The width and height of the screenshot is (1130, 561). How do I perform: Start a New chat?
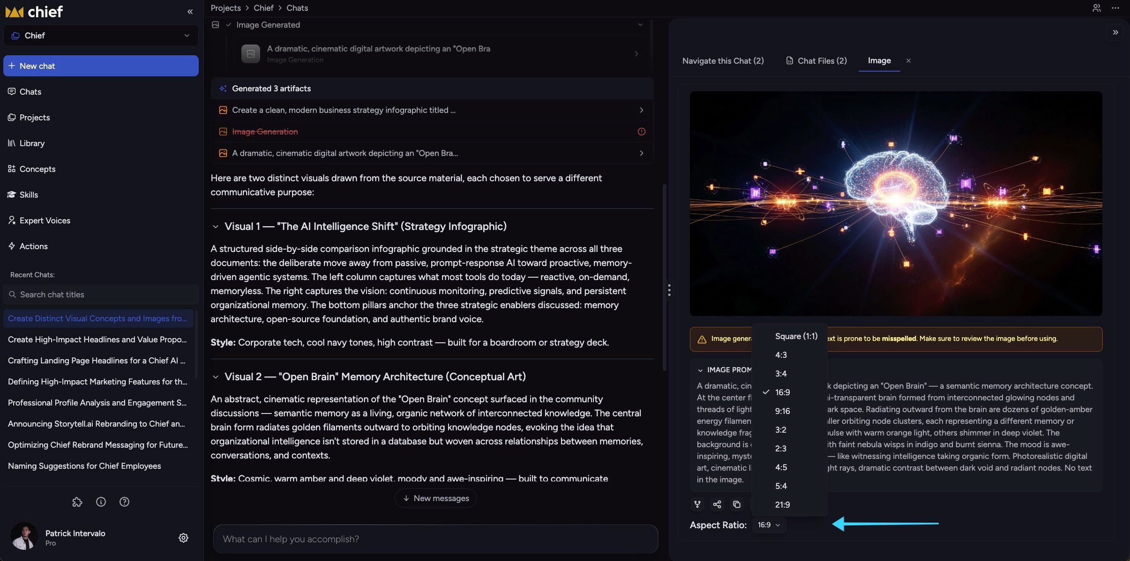coord(101,66)
